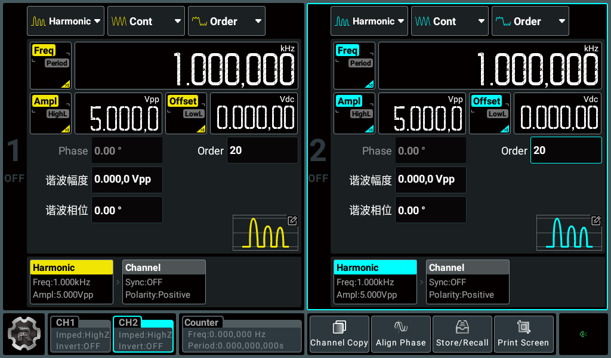Open the settings gear logo icon

coord(25,334)
